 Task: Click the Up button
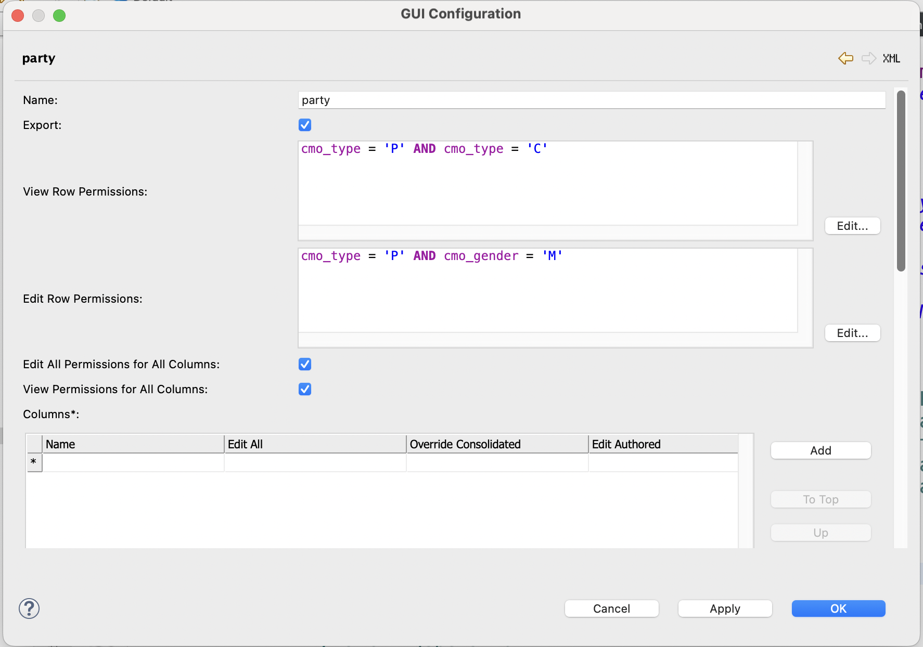(820, 533)
